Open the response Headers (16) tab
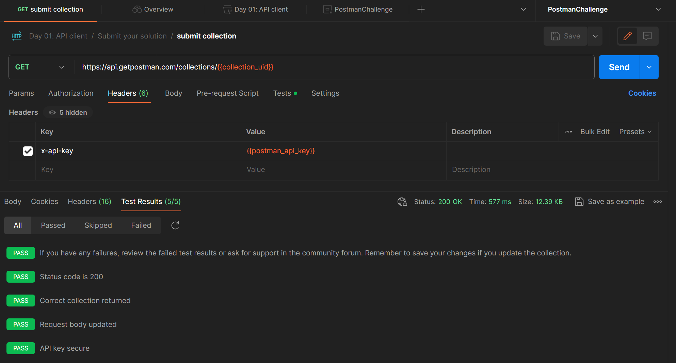Screen dimensions: 676x363 [90, 202]
